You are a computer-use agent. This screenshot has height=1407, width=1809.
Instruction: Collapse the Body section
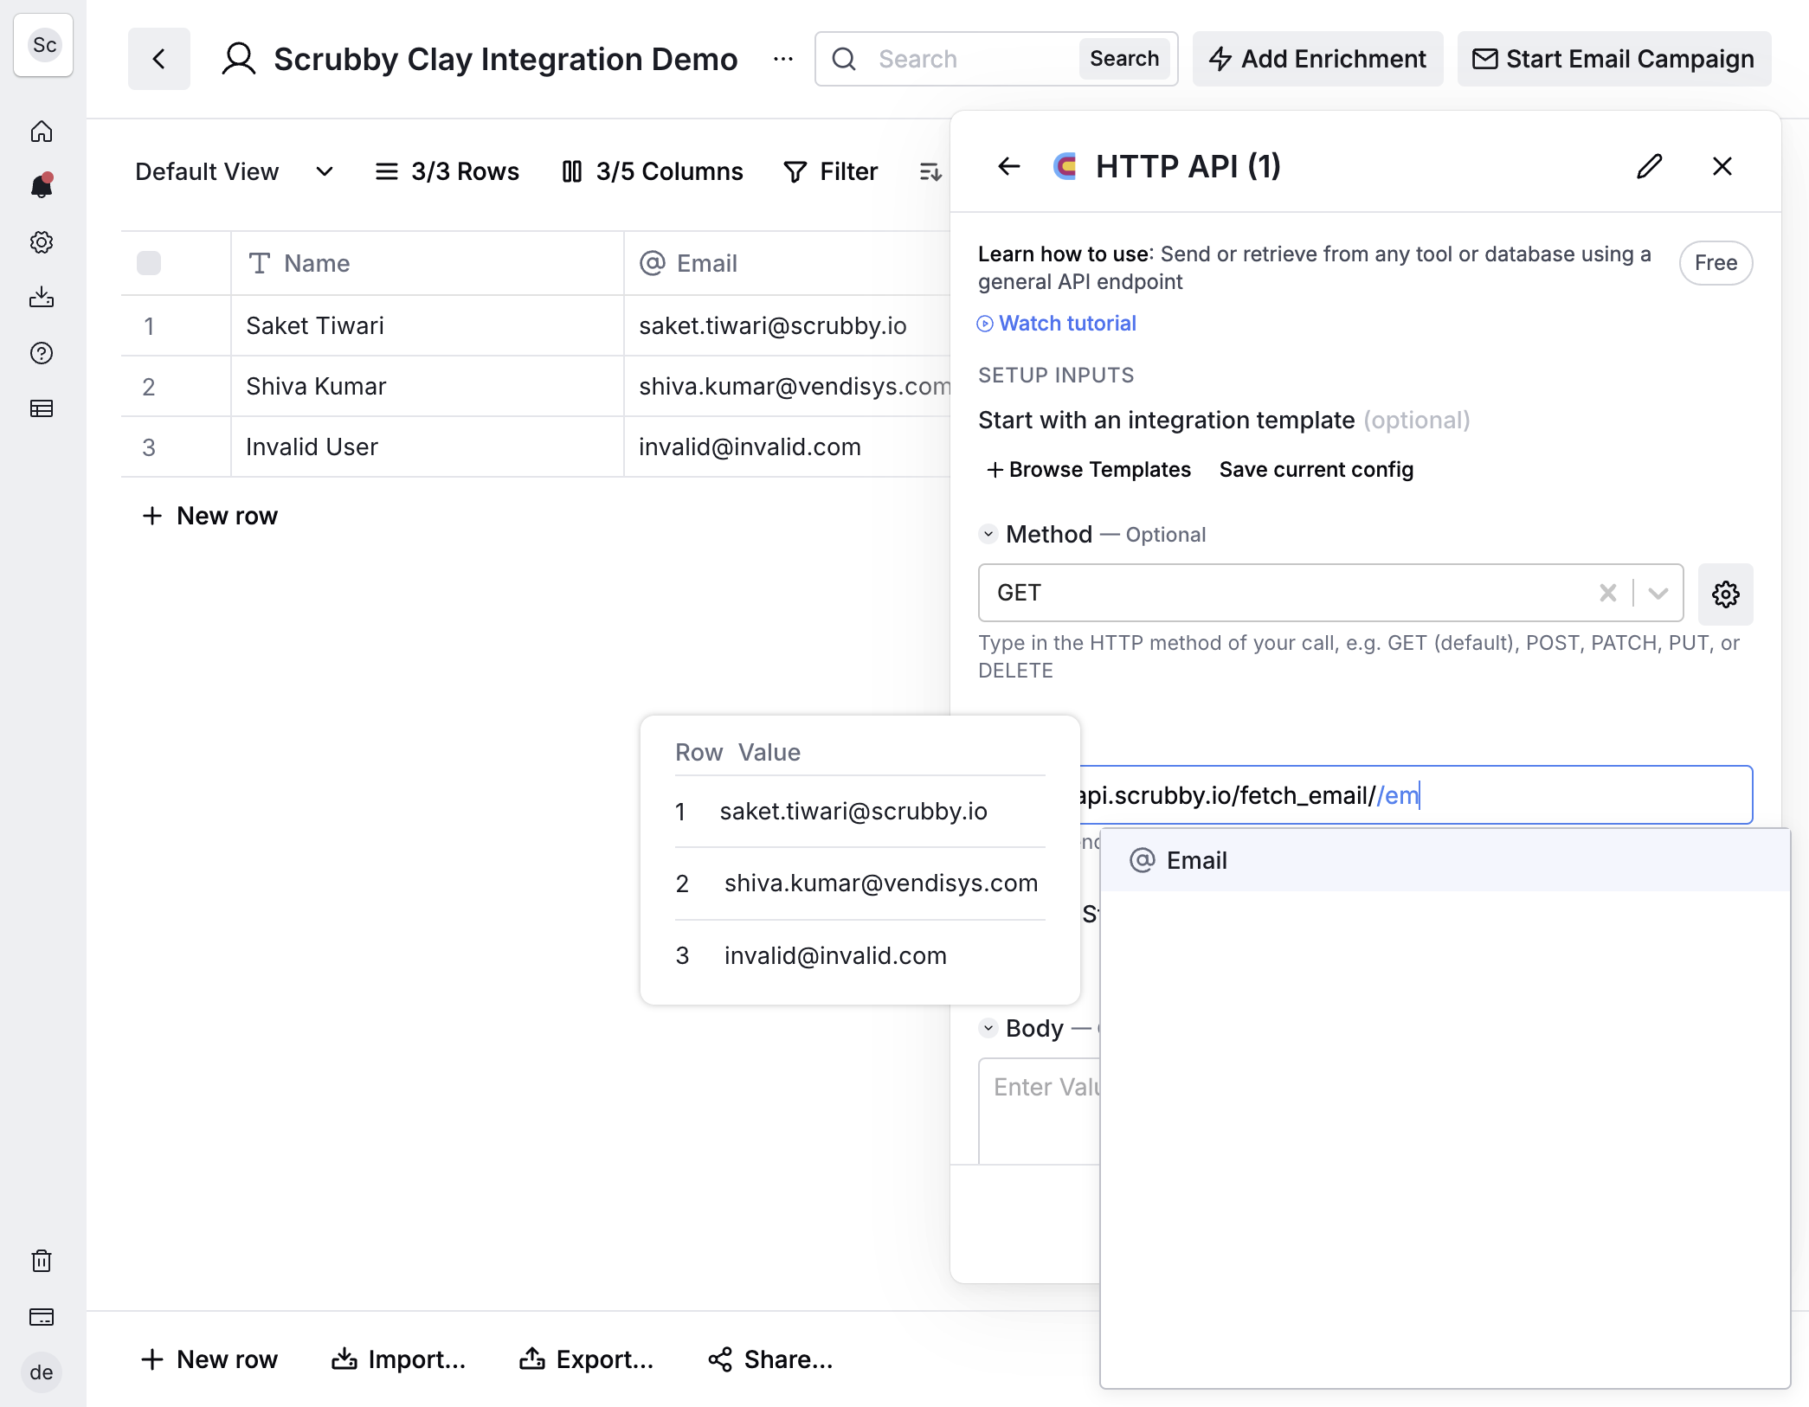pos(988,1028)
